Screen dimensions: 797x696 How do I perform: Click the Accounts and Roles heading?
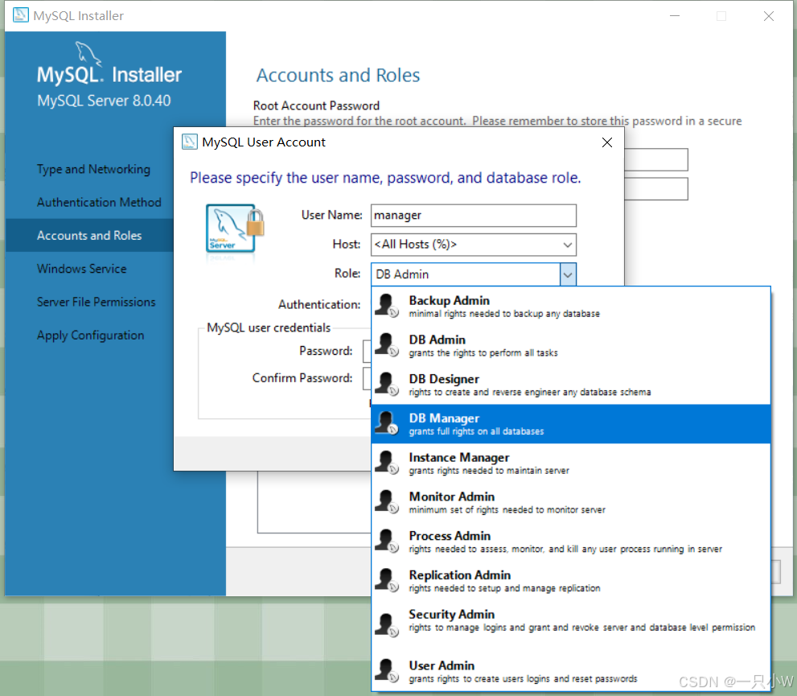pos(338,76)
